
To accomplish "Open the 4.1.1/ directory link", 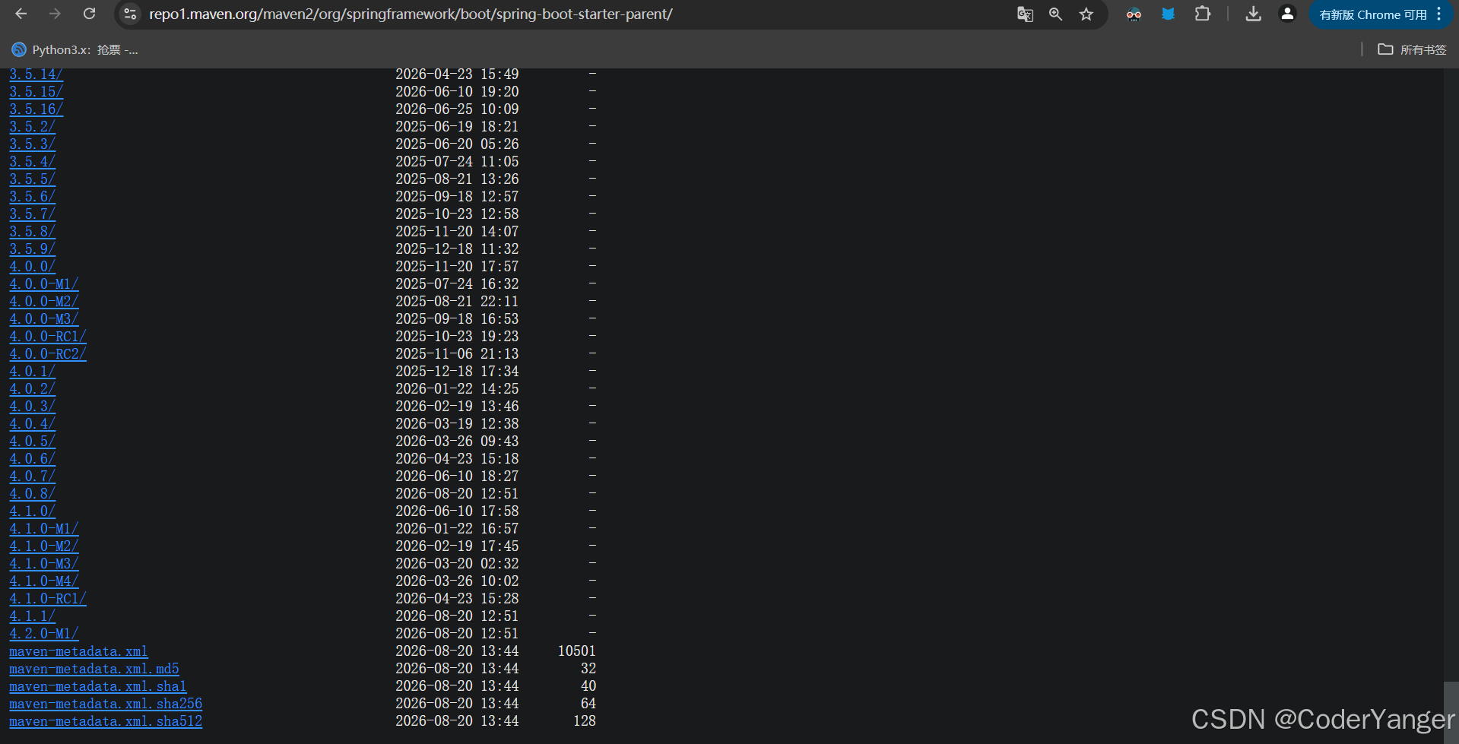I will pyautogui.click(x=32, y=616).
